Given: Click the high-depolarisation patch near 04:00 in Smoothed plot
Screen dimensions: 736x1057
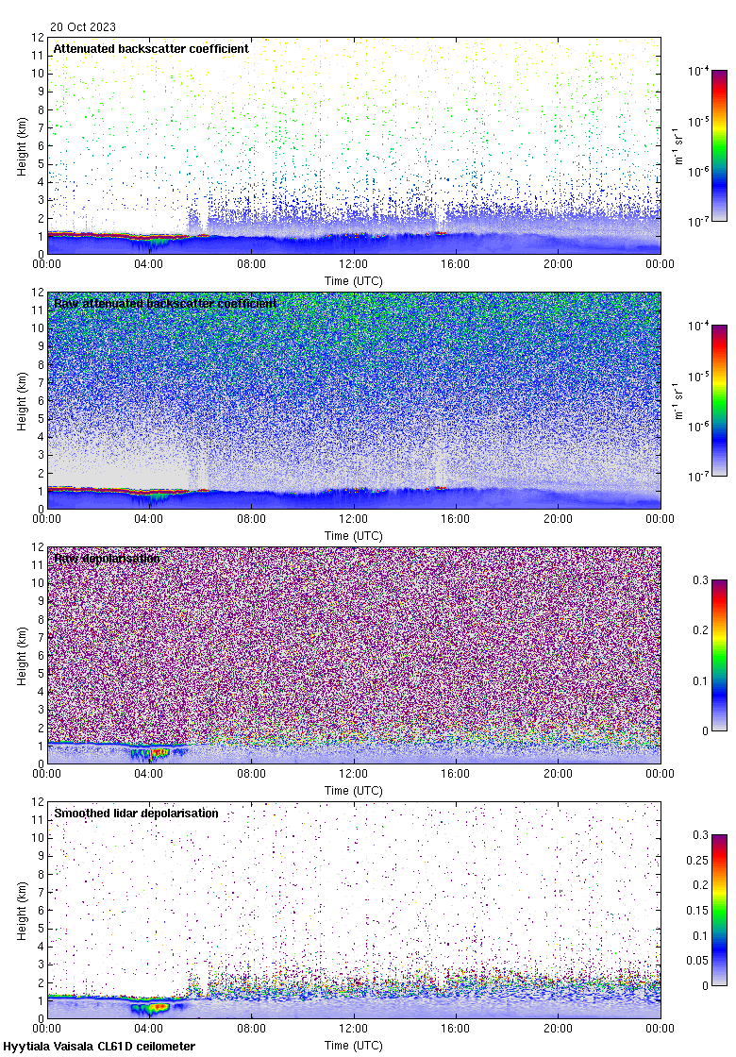Looking at the screenshot, I should (150, 1007).
